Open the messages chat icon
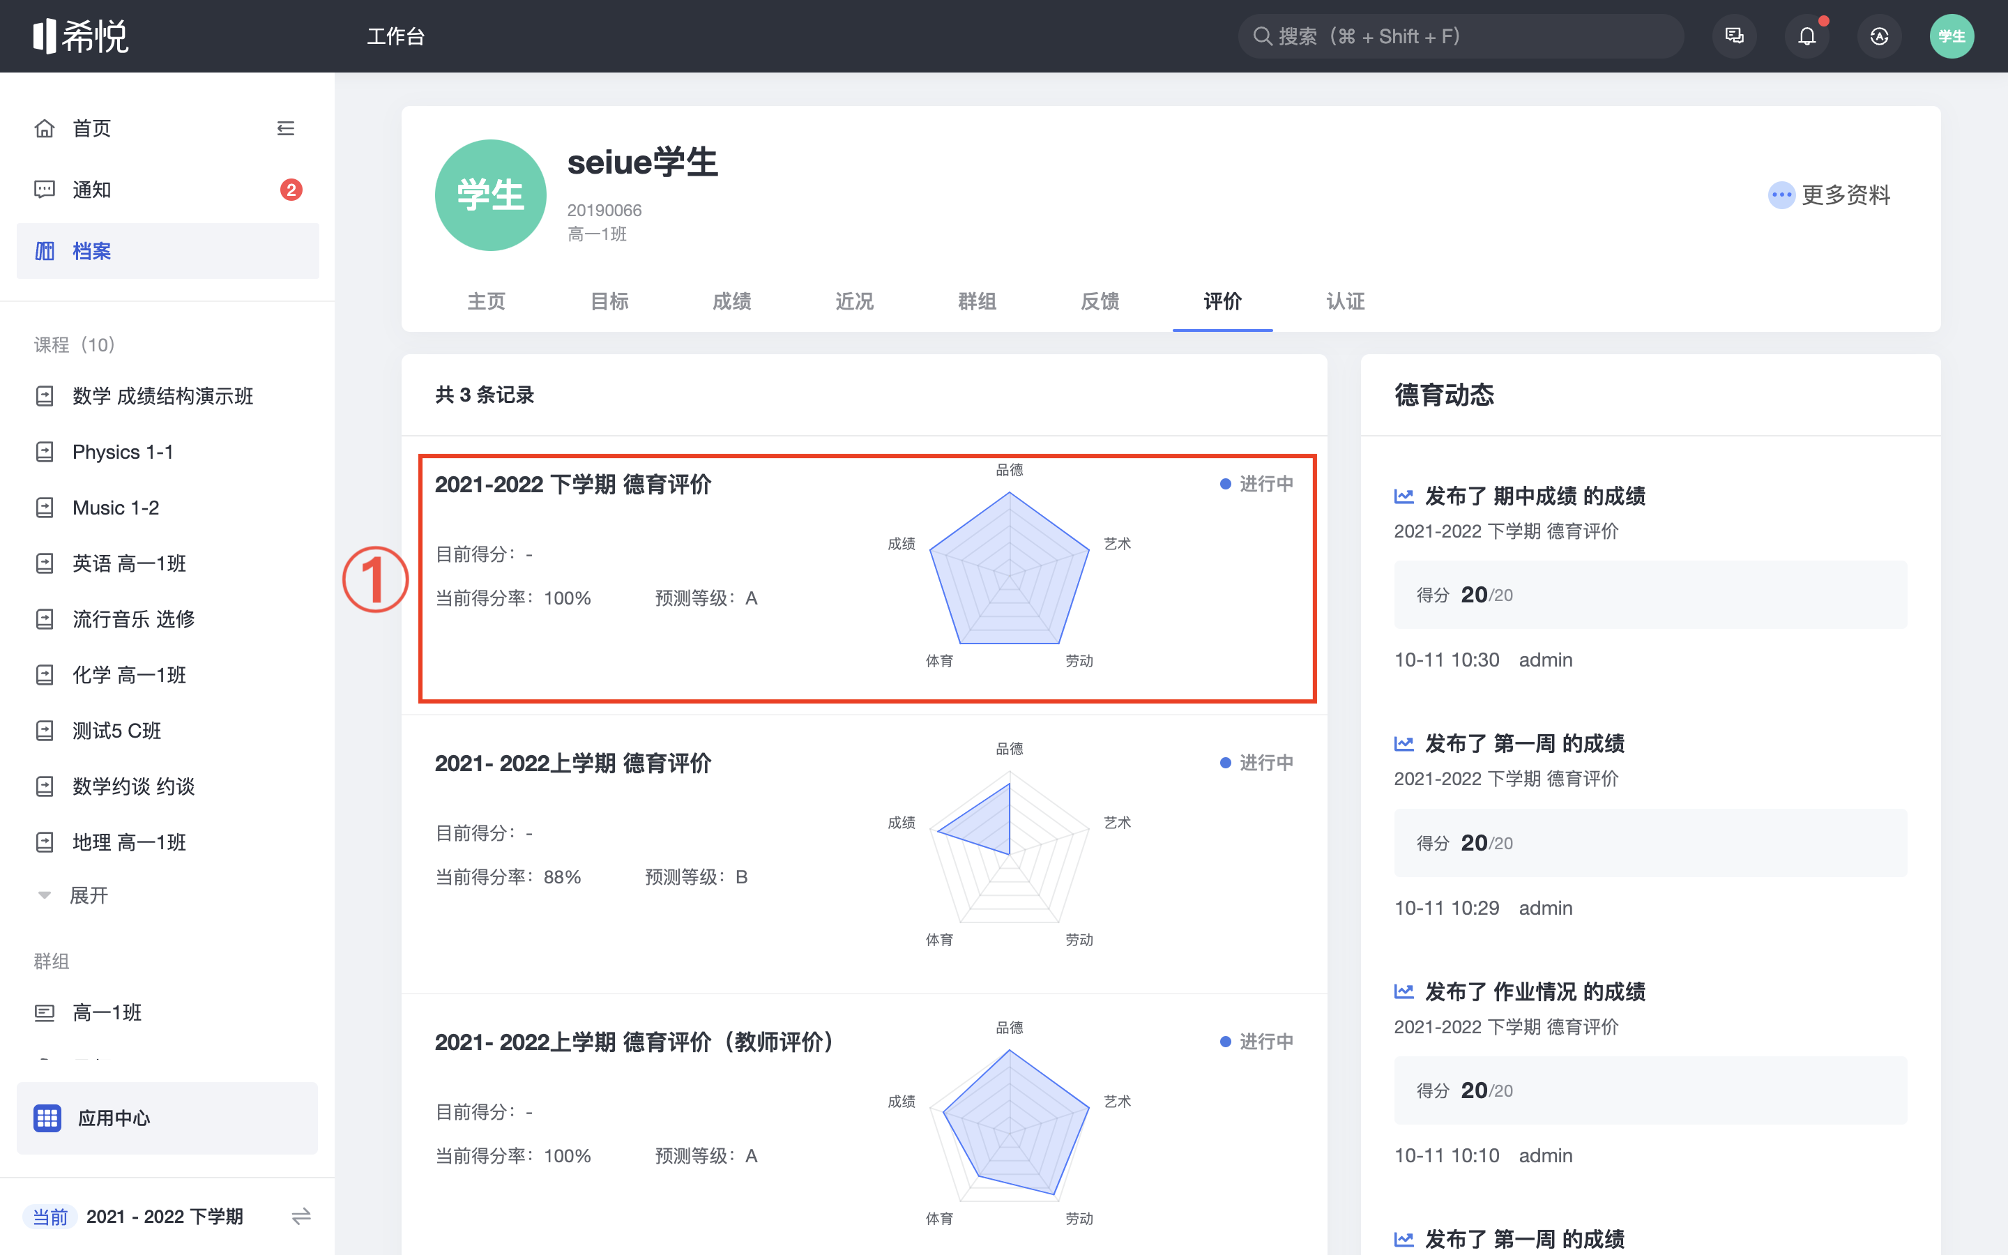The width and height of the screenshot is (2008, 1255). pyautogui.click(x=1734, y=36)
